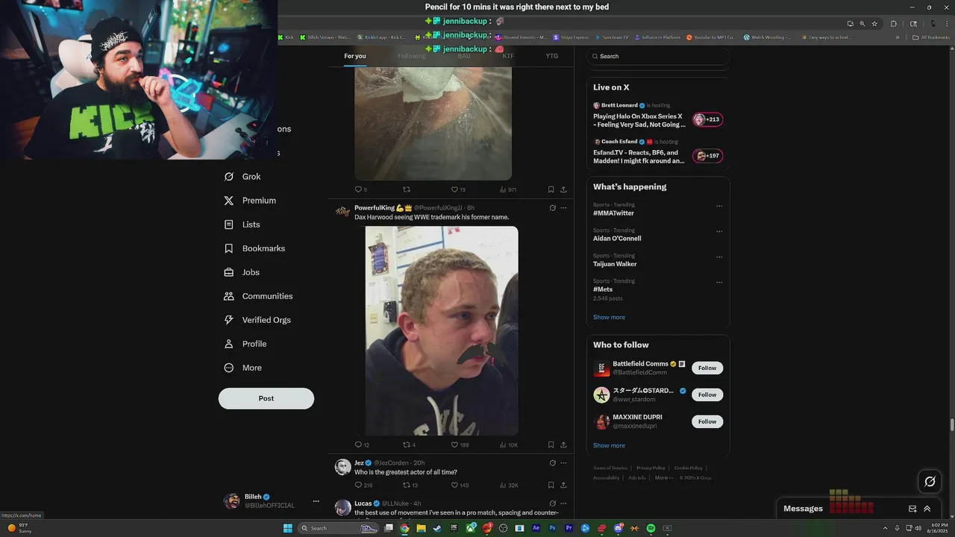The image size is (955, 537).
Task: Open Chrome extensions puzzle icon
Action: 893,23
